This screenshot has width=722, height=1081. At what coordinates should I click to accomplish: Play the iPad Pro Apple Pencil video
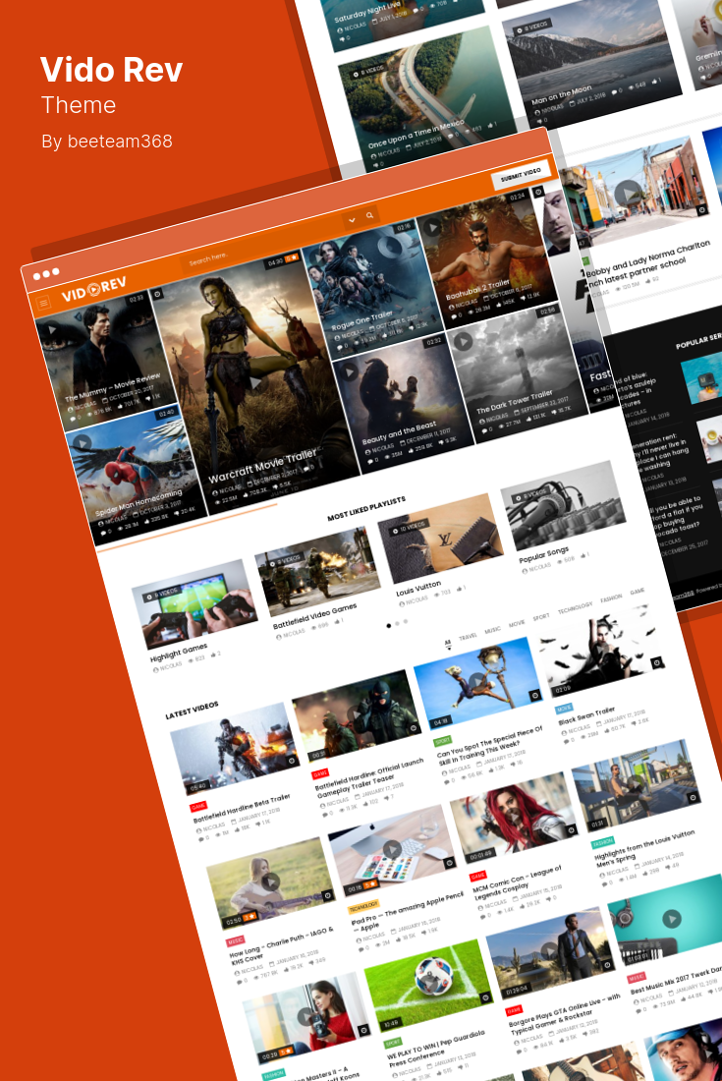tap(392, 849)
